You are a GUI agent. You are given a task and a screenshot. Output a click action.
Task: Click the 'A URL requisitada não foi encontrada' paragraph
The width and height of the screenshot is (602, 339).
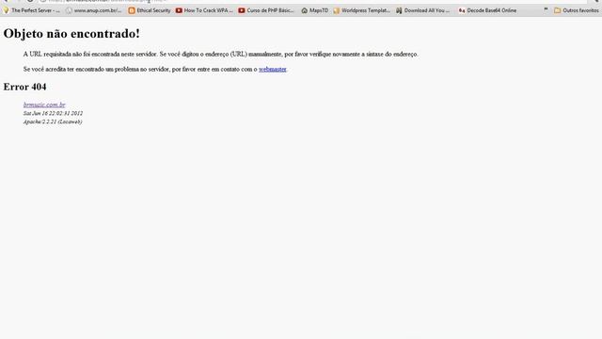[x=220, y=55]
